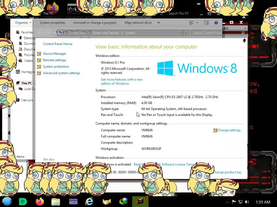Click the Windows 8 logo
This screenshot has width=277, height=207.
(197, 68)
